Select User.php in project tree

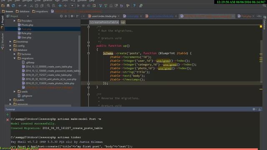pyautogui.click(x=25, y=37)
